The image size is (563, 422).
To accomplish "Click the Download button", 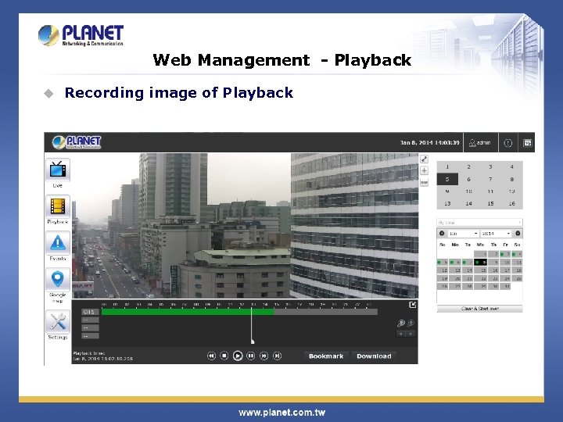I will click(374, 356).
